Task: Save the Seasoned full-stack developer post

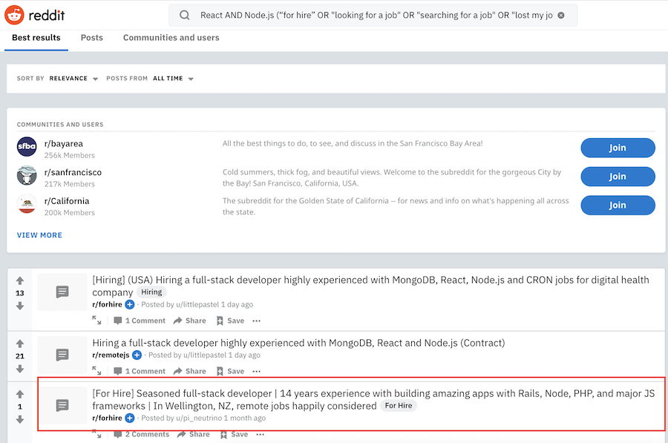Action: (x=234, y=434)
